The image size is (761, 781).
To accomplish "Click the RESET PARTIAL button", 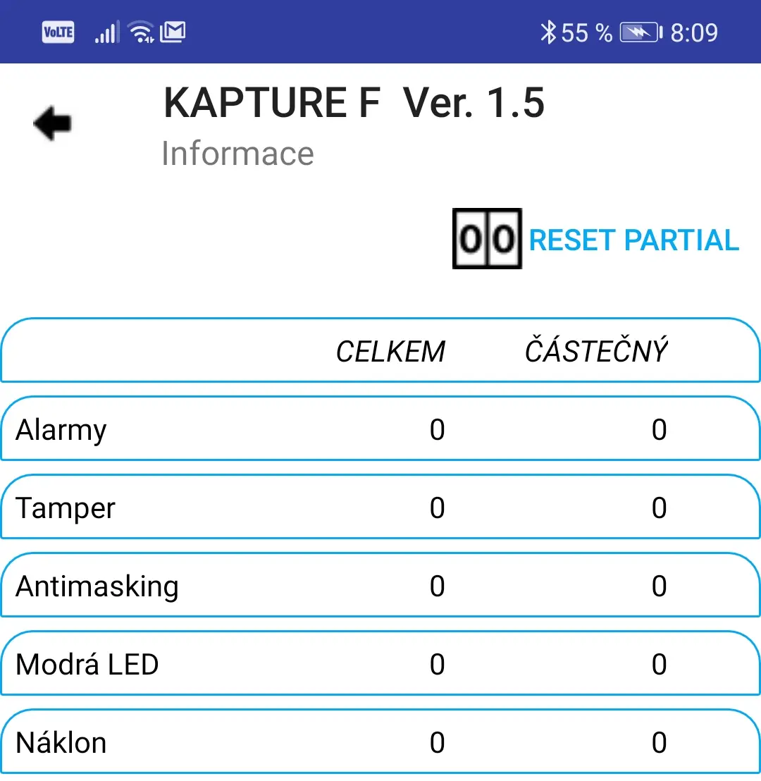I will point(633,240).
